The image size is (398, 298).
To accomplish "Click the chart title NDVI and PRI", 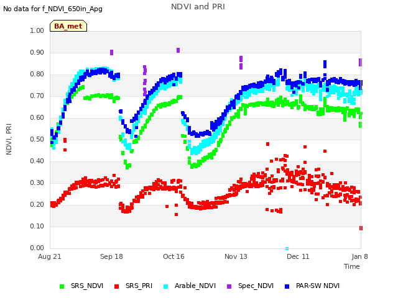I will [198, 7].
